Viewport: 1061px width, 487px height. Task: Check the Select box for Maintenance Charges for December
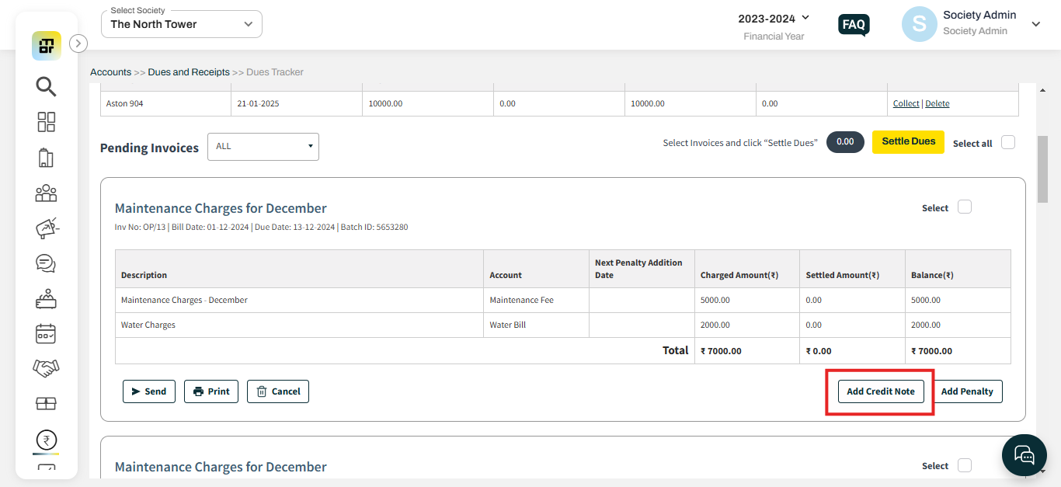(964, 207)
